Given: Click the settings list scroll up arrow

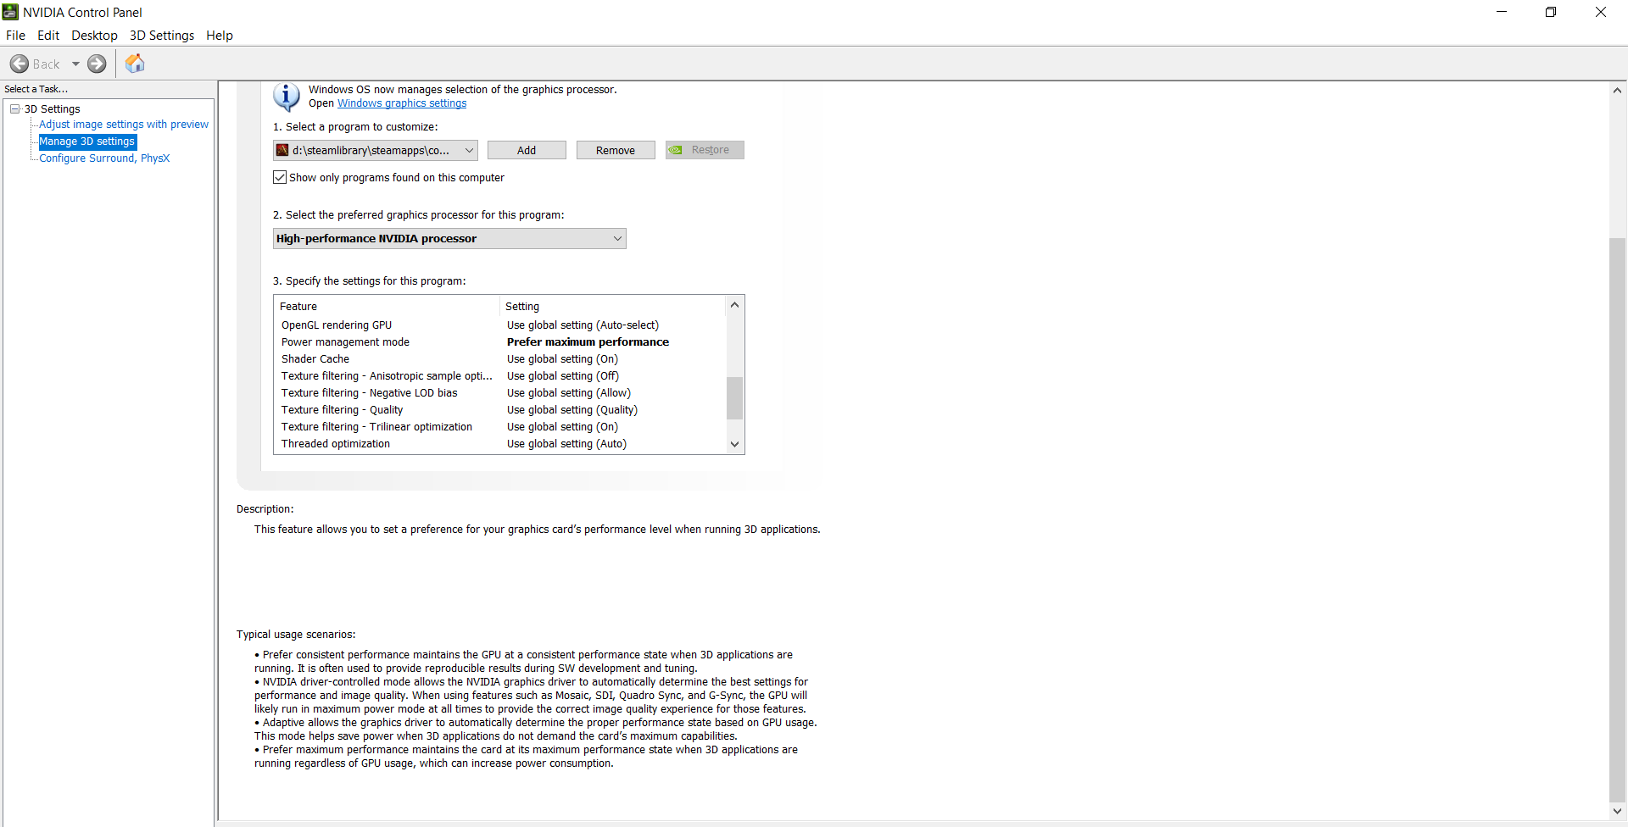Looking at the screenshot, I should click(735, 305).
